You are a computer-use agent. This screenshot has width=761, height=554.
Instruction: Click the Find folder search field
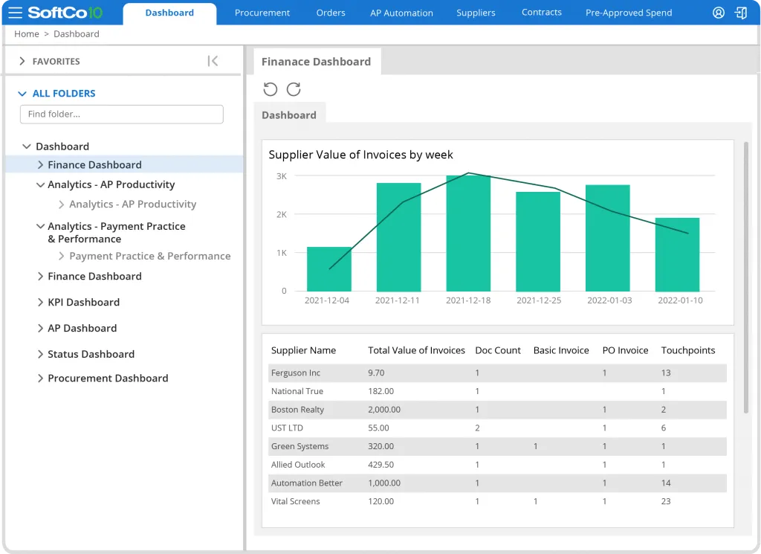click(122, 114)
